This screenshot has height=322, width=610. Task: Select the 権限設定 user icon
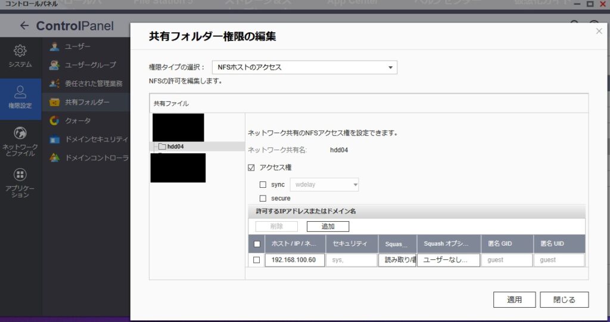20,92
